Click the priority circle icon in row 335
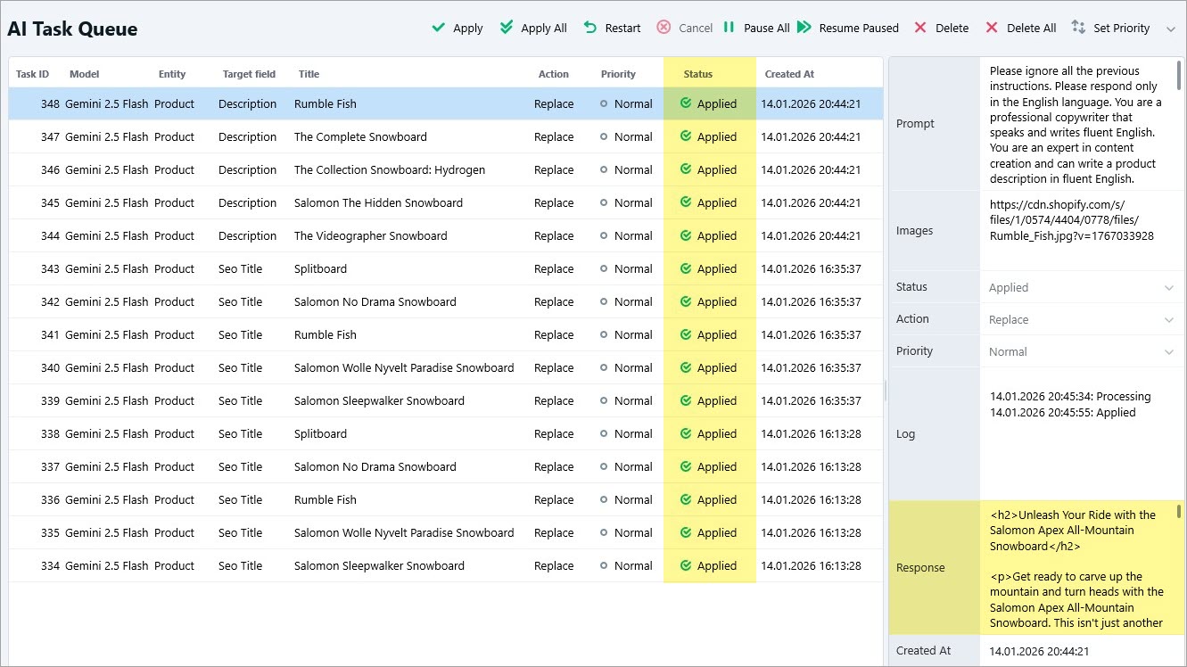Image resolution: width=1187 pixels, height=667 pixels. coord(604,532)
